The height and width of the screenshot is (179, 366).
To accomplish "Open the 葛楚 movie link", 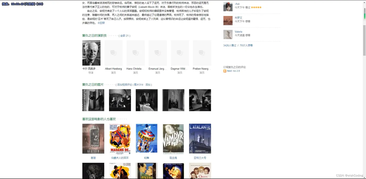I will [93, 158].
